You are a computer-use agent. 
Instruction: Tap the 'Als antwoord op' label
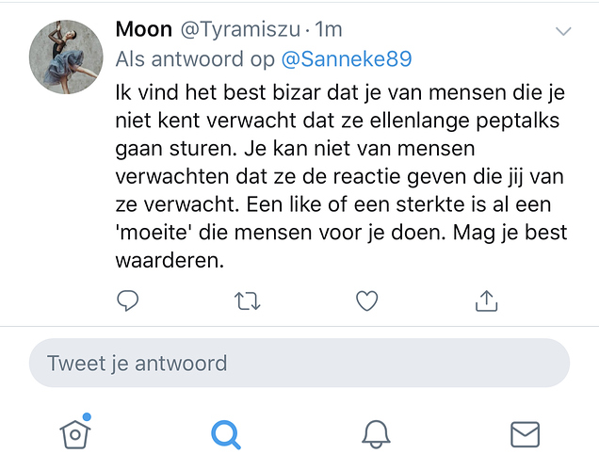pyautogui.click(x=195, y=59)
